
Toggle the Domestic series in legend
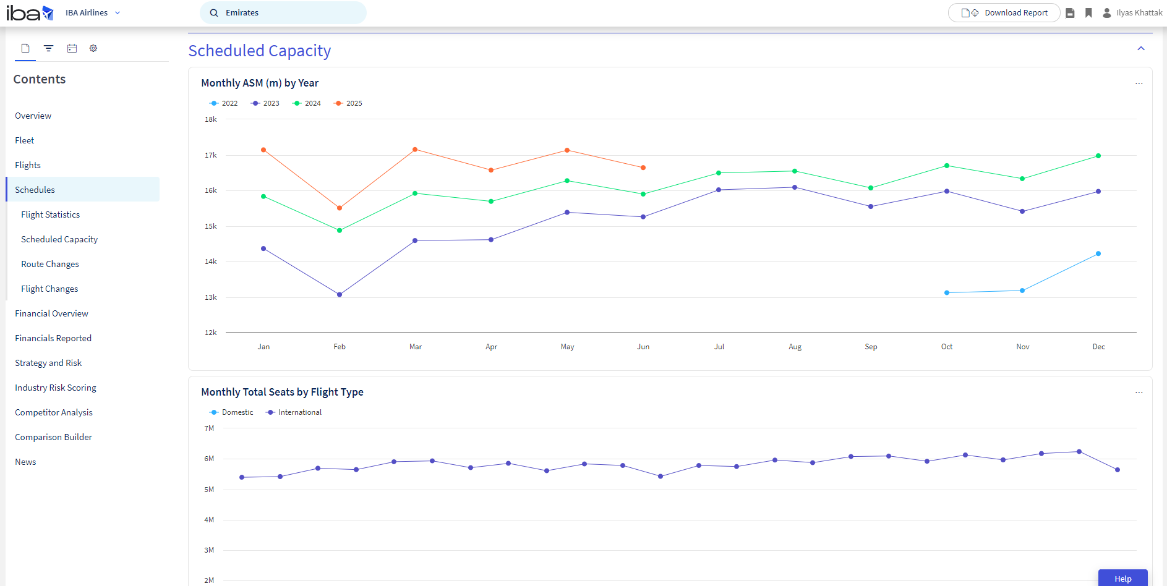pyautogui.click(x=231, y=412)
